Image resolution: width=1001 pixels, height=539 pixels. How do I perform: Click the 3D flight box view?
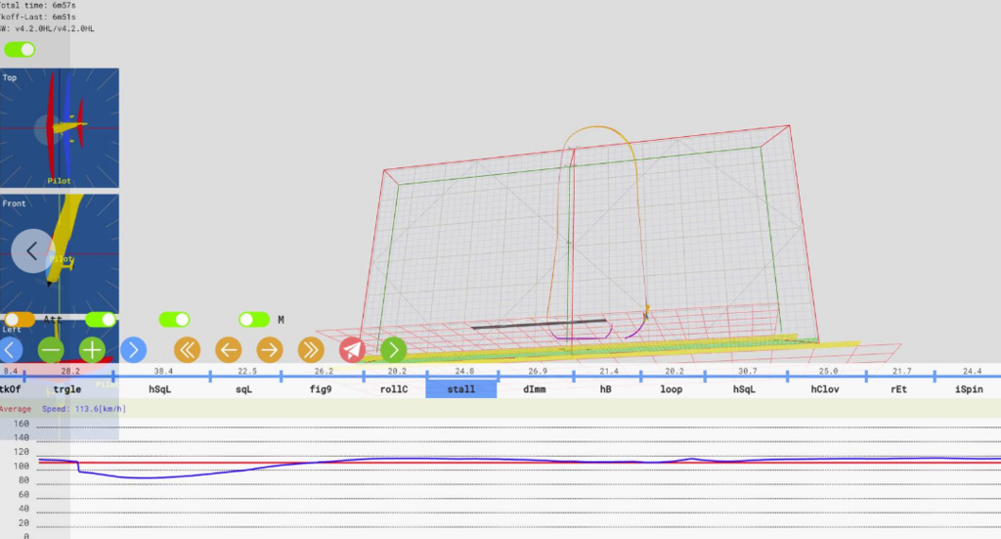(588, 243)
